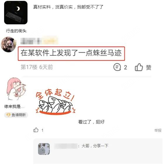The height and width of the screenshot is (166, 165).
Task: Open the dark moon-and-keyboard avatar
Action: 16,13
